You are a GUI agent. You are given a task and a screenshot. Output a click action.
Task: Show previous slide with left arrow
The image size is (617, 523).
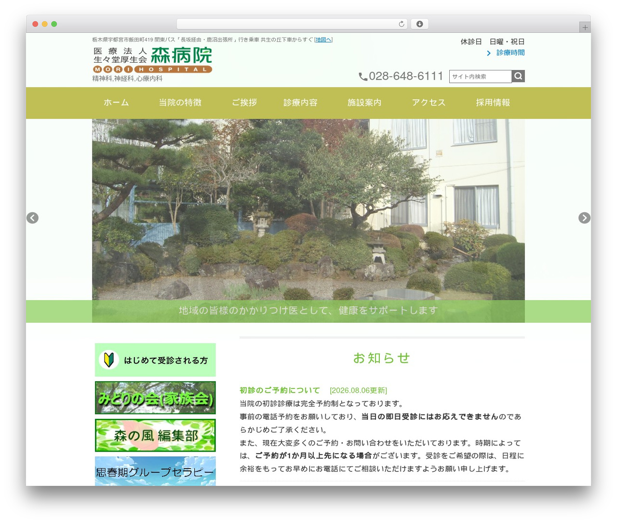(32, 218)
